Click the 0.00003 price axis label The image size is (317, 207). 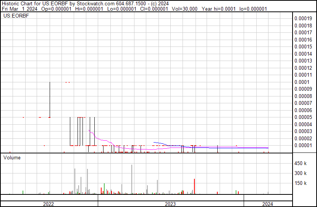303,132
